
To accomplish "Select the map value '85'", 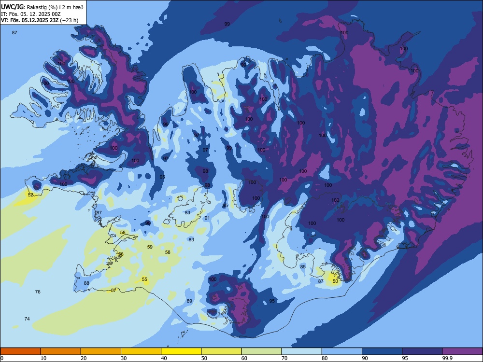I will coord(303,266).
